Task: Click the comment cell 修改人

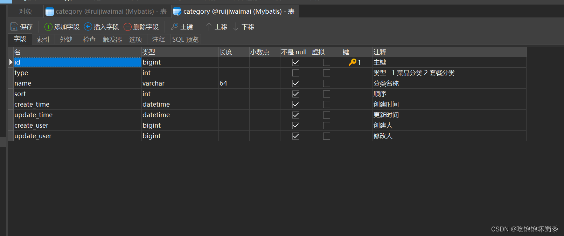Action: point(450,136)
